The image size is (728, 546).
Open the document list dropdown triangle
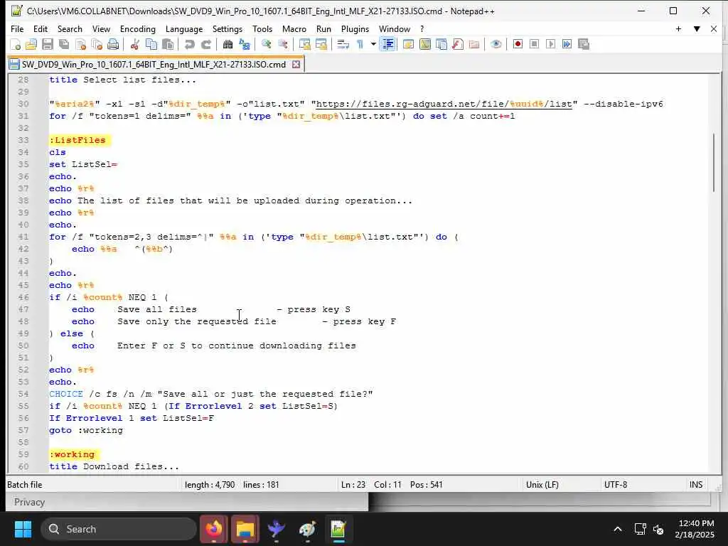pos(697,28)
